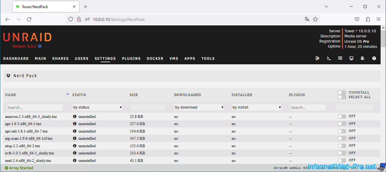The image size is (386, 172).
Task: Open the 'by install' filter dropdown
Action: (256, 107)
